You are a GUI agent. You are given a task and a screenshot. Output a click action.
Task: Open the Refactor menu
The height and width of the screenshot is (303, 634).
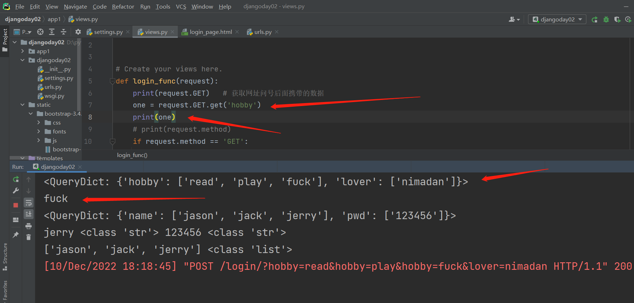(x=123, y=6)
